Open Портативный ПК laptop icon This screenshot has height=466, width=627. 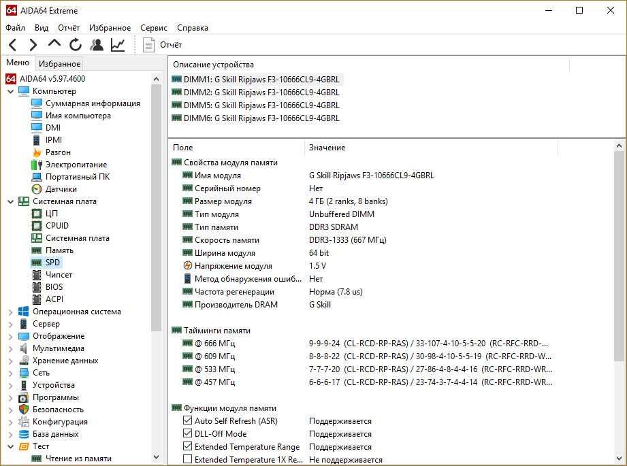[x=36, y=177]
